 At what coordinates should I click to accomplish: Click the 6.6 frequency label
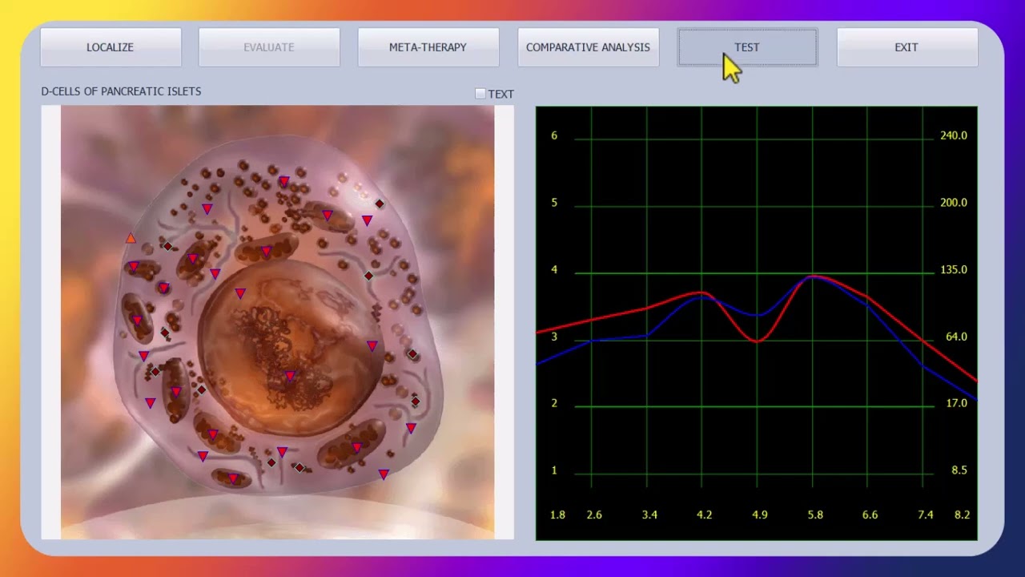870,514
